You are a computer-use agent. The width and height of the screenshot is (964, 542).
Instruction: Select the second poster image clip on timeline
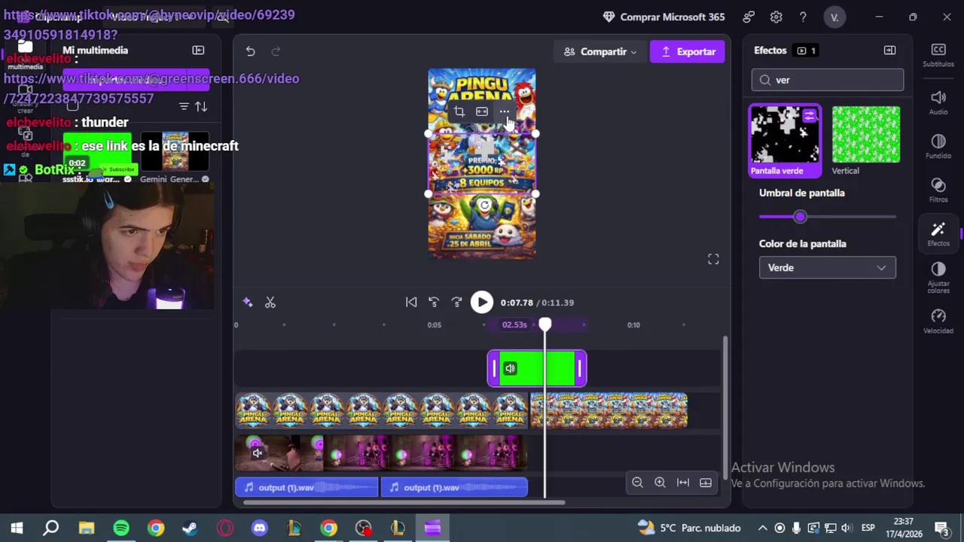[609, 410]
